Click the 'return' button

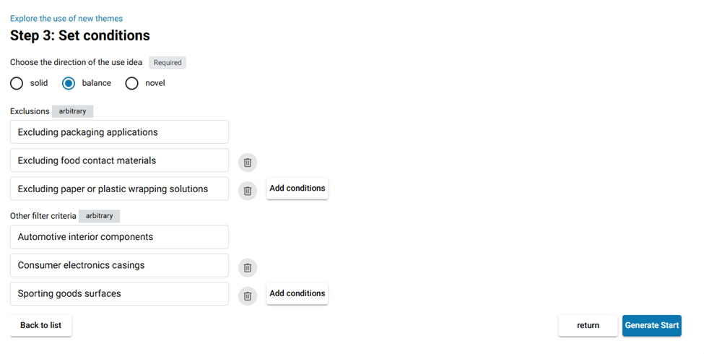(x=588, y=325)
